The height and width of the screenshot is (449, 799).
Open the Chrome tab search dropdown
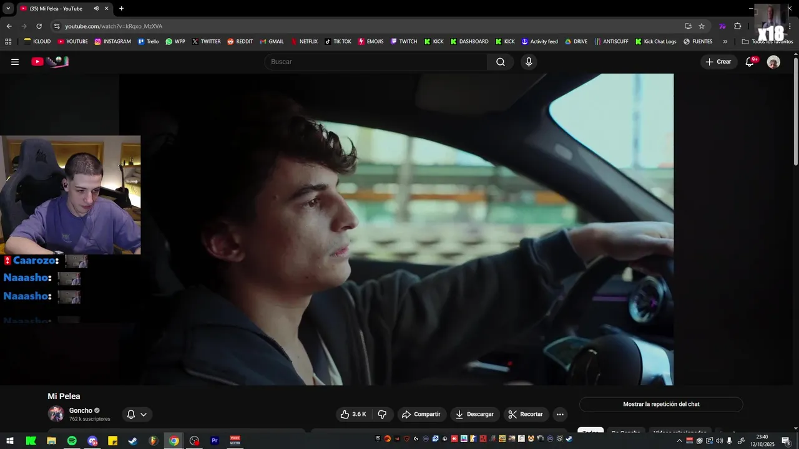(x=8, y=9)
